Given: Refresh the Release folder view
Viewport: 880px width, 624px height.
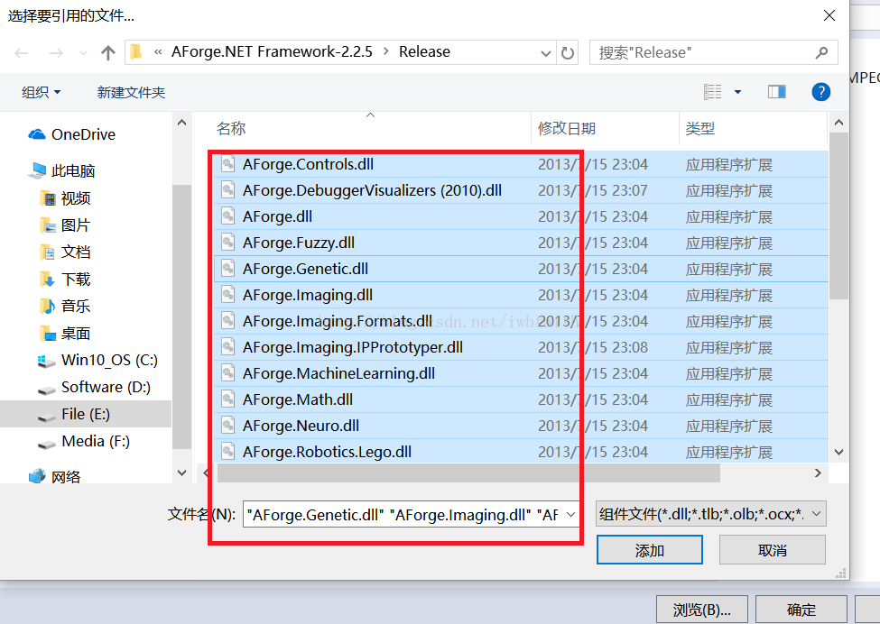Looking at the screenshot, I should coord(568,52).
